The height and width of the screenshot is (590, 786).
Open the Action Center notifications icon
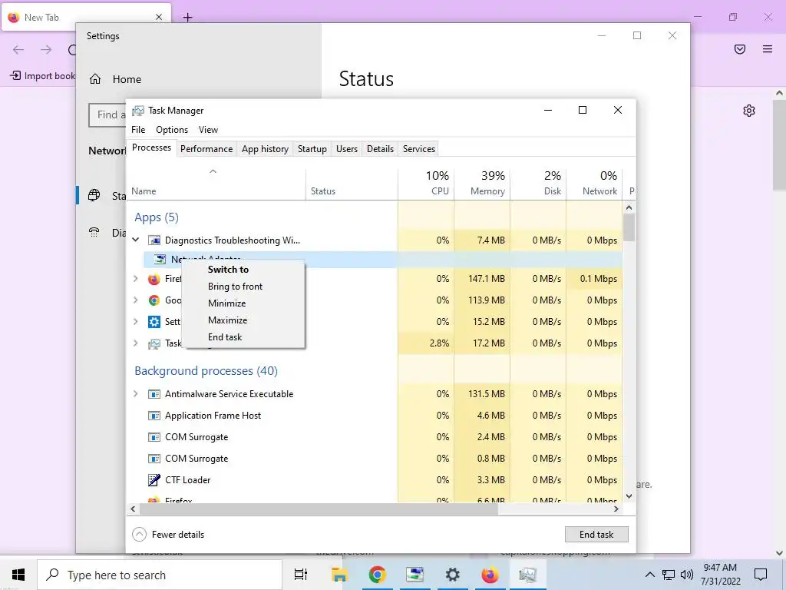(761, 575)
